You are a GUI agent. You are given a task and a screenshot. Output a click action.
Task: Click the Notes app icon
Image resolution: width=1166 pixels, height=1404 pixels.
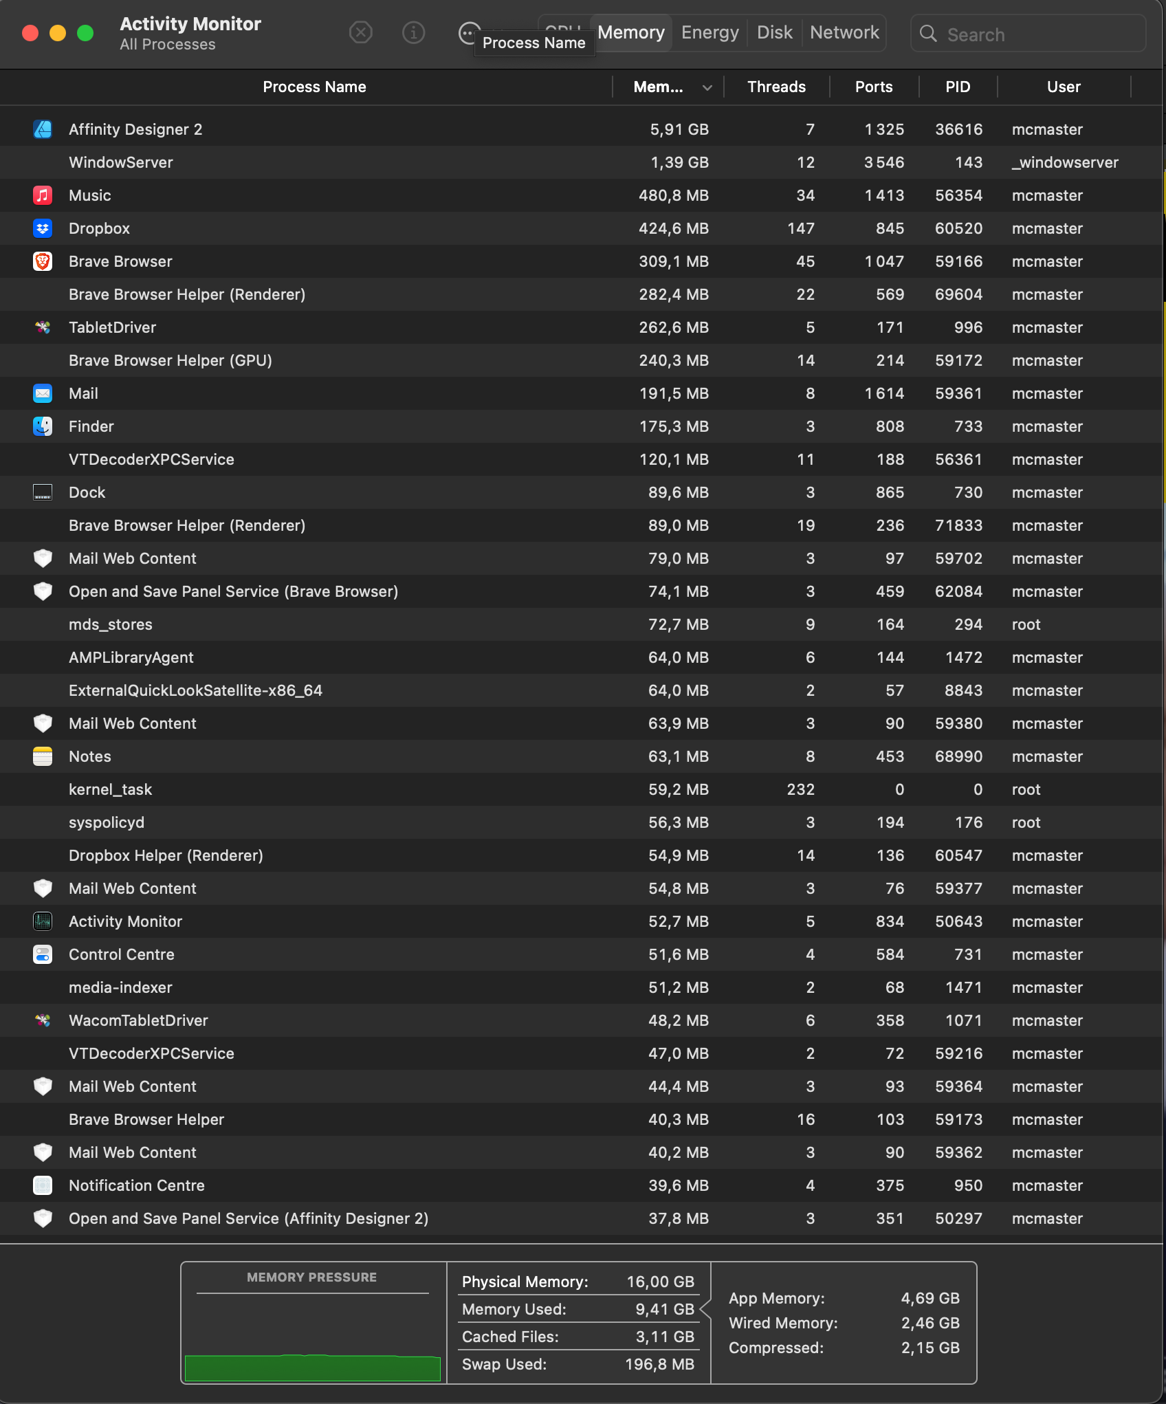(43, 756)
